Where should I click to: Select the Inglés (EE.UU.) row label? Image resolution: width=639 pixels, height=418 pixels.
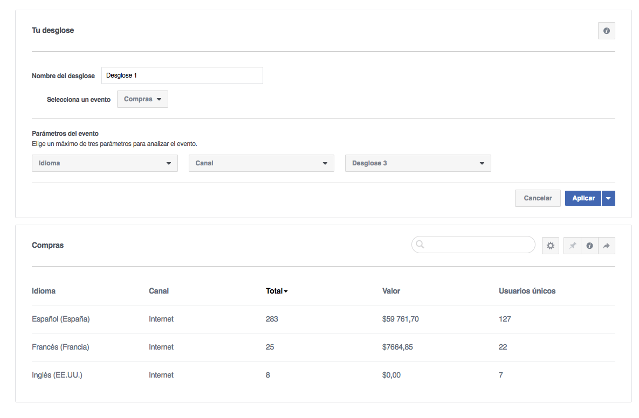tap(57, 375)
